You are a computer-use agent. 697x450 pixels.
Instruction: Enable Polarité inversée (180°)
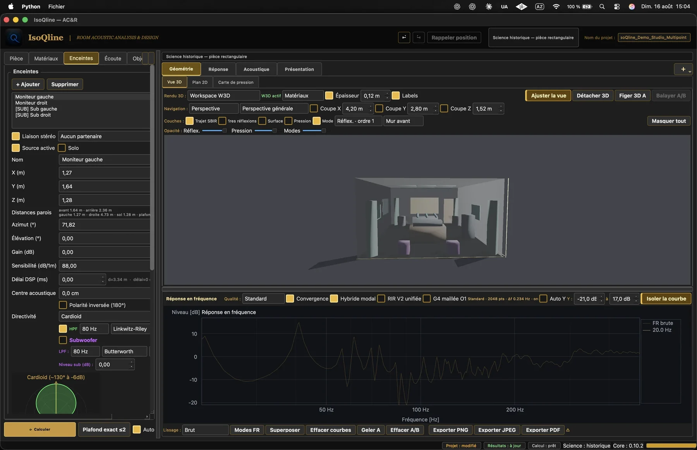pyautogui.click(x=63, y=305)
